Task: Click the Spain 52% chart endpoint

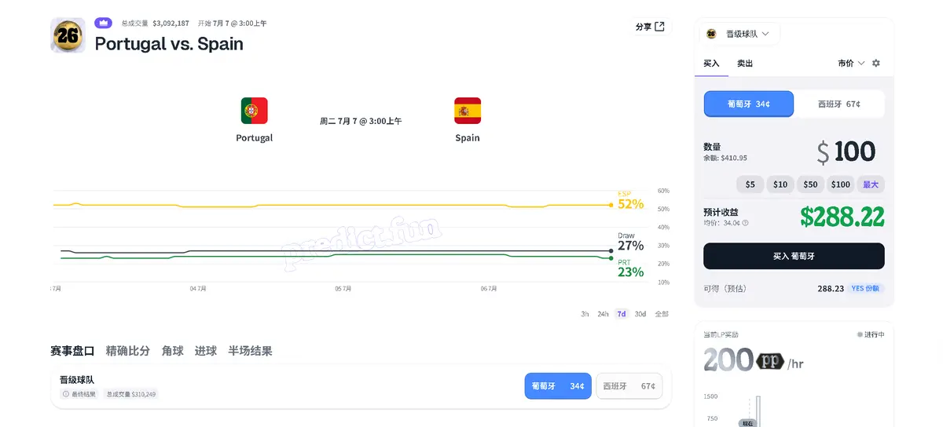Action: click(x=611, y=205)
